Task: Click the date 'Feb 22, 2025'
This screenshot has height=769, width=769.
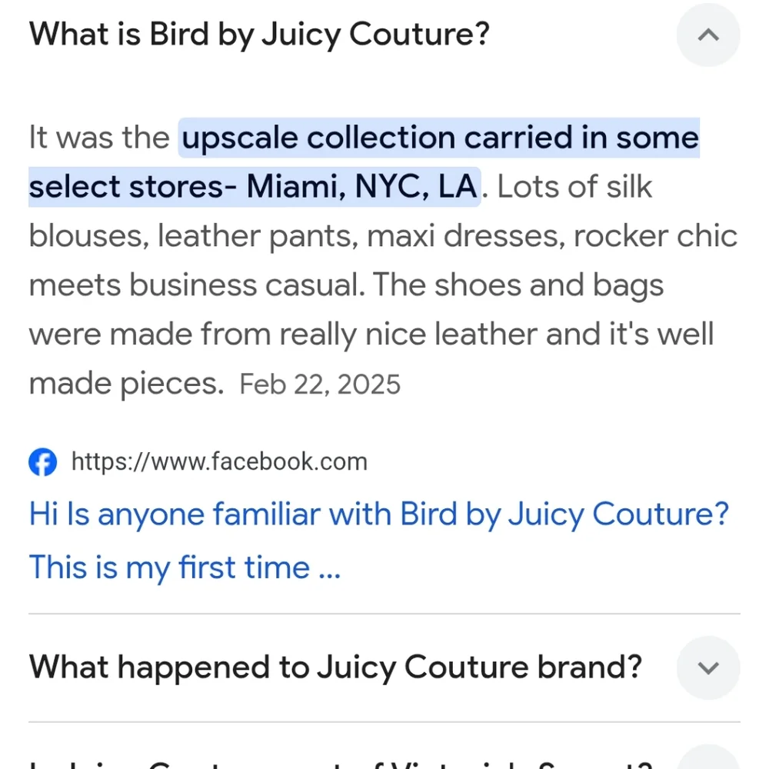Action: coord(320,384)
